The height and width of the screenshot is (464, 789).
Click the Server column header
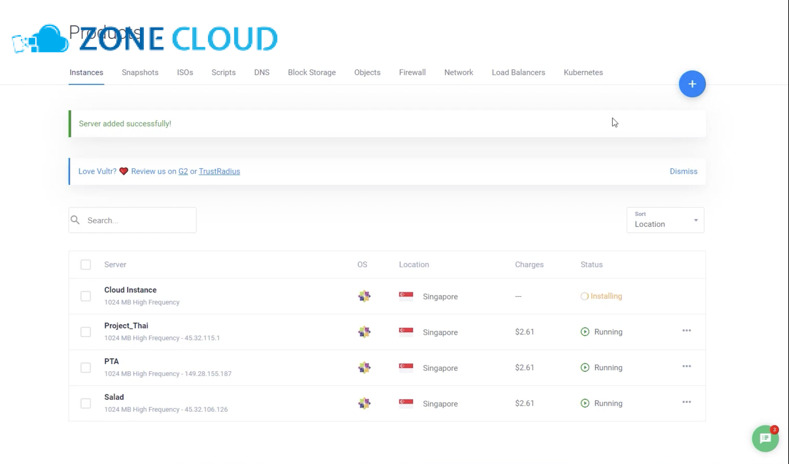click(115, 264)
